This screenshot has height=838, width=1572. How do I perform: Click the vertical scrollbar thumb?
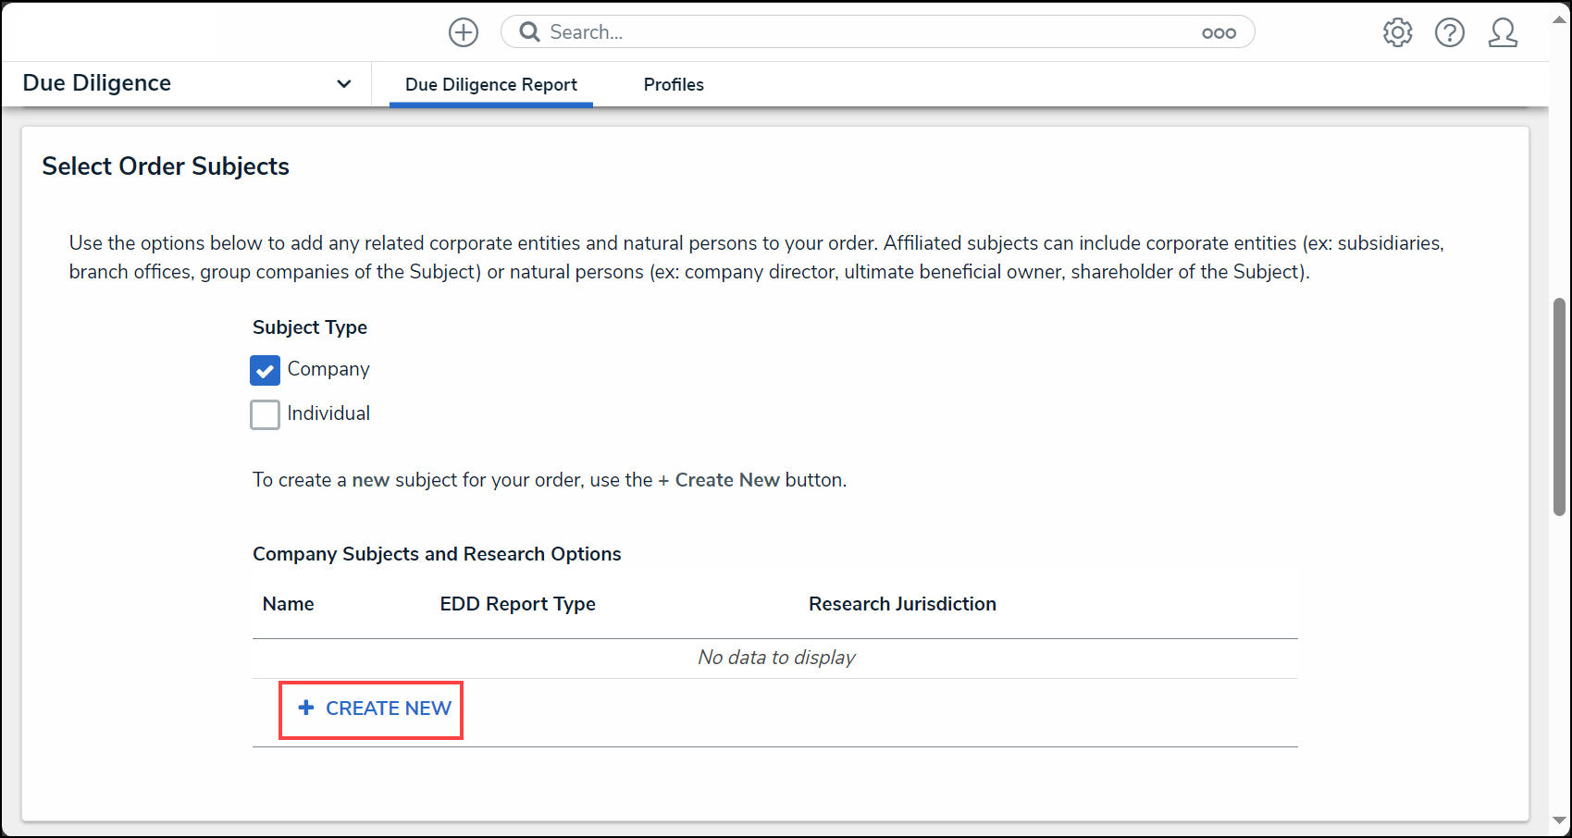coord(1559,406)
